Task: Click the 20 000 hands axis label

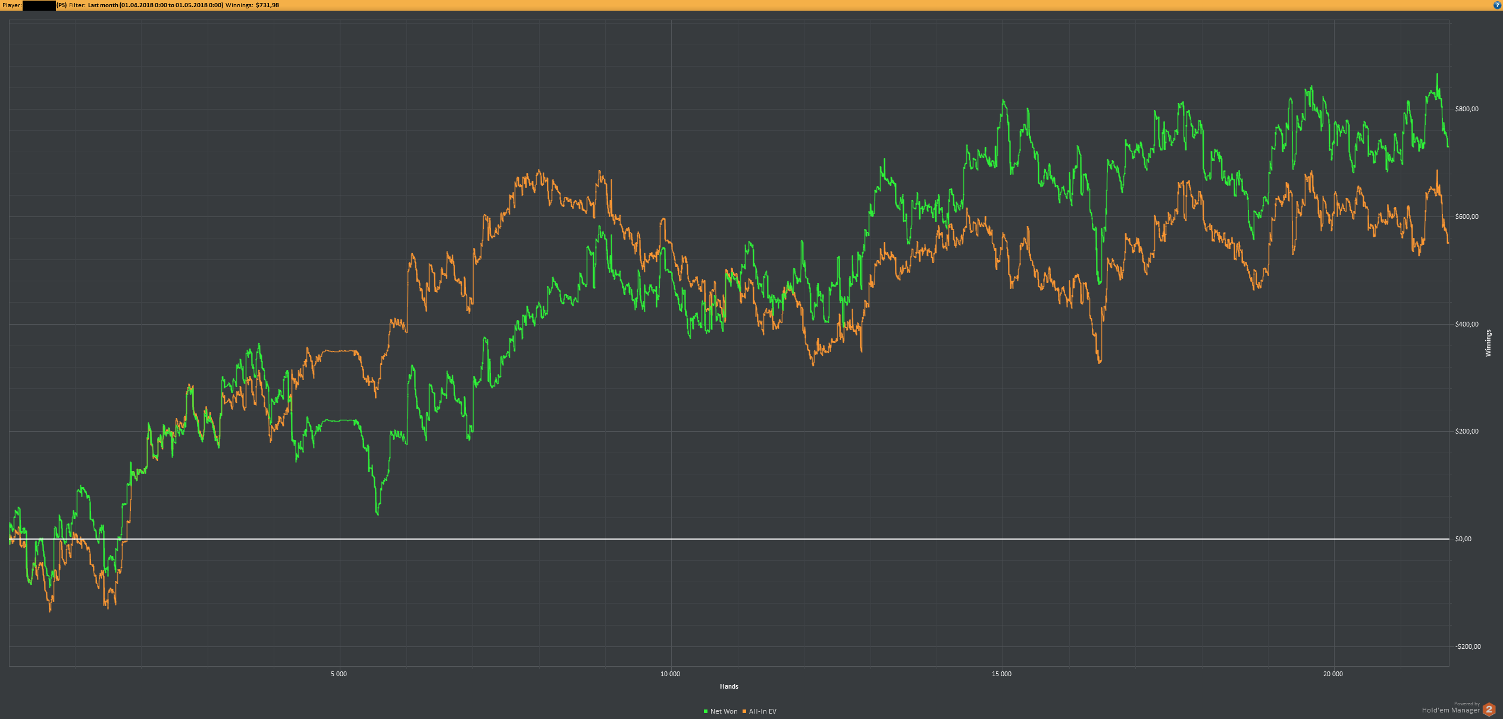Action: [1333, 674]
